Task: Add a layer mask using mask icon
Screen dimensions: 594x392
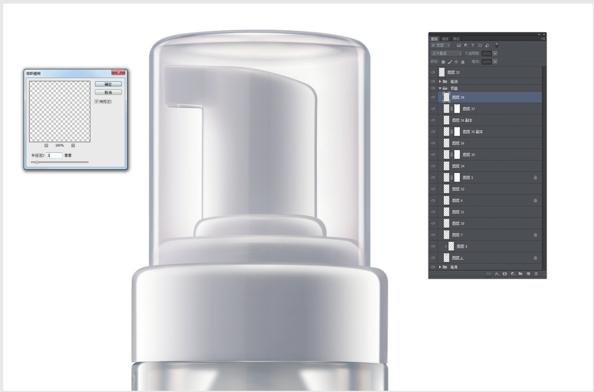Action: click(x=504, y=274)
